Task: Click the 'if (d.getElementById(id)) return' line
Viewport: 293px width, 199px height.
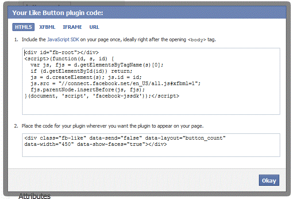Action: click(81, 71)
